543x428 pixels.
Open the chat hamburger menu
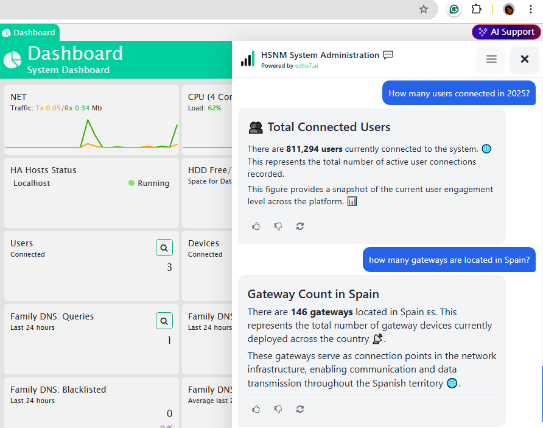coord(491,59)
